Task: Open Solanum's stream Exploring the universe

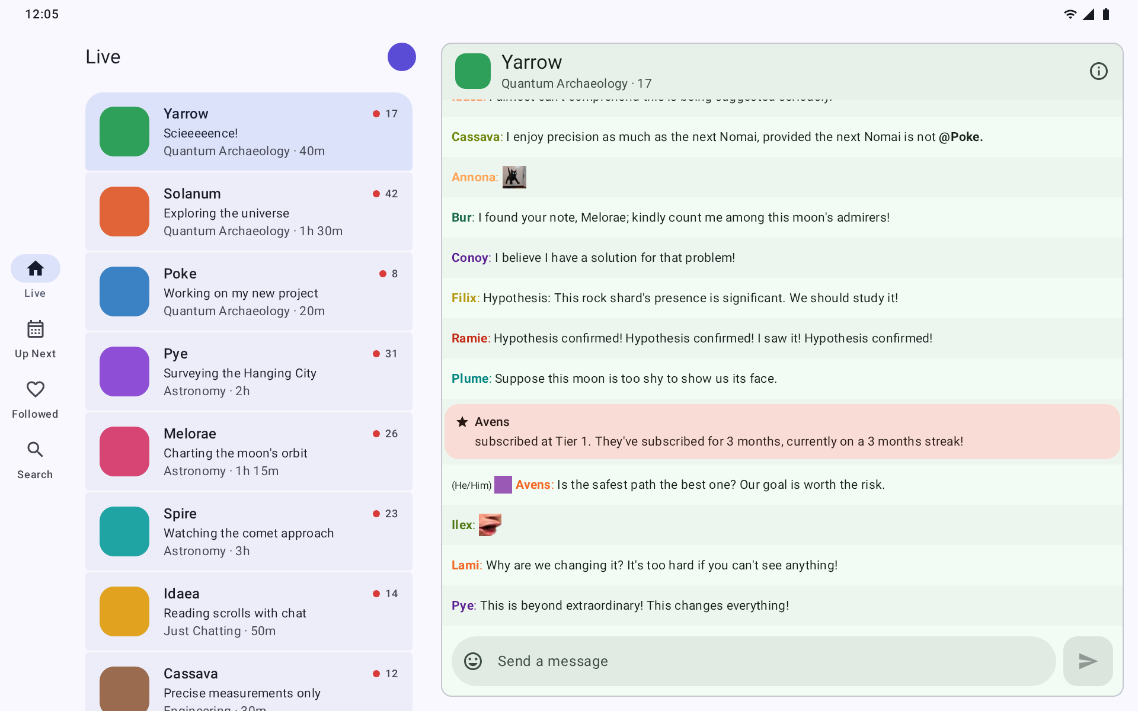Action: pos(249,212)
